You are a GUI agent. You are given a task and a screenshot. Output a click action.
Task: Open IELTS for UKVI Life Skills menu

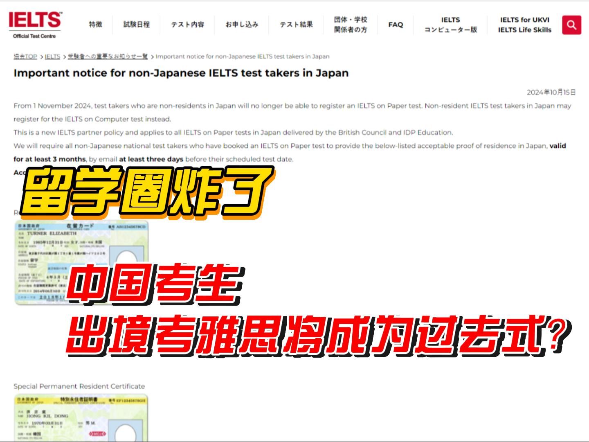pyautogui.click(x=525, y=25)
